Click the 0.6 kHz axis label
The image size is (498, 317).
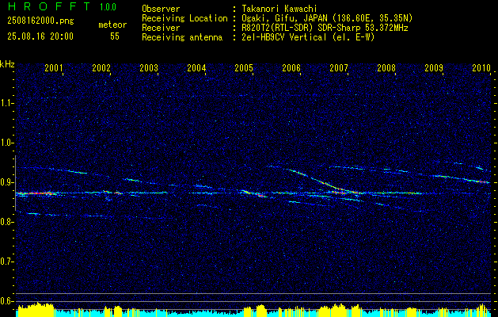pos(6,301)
